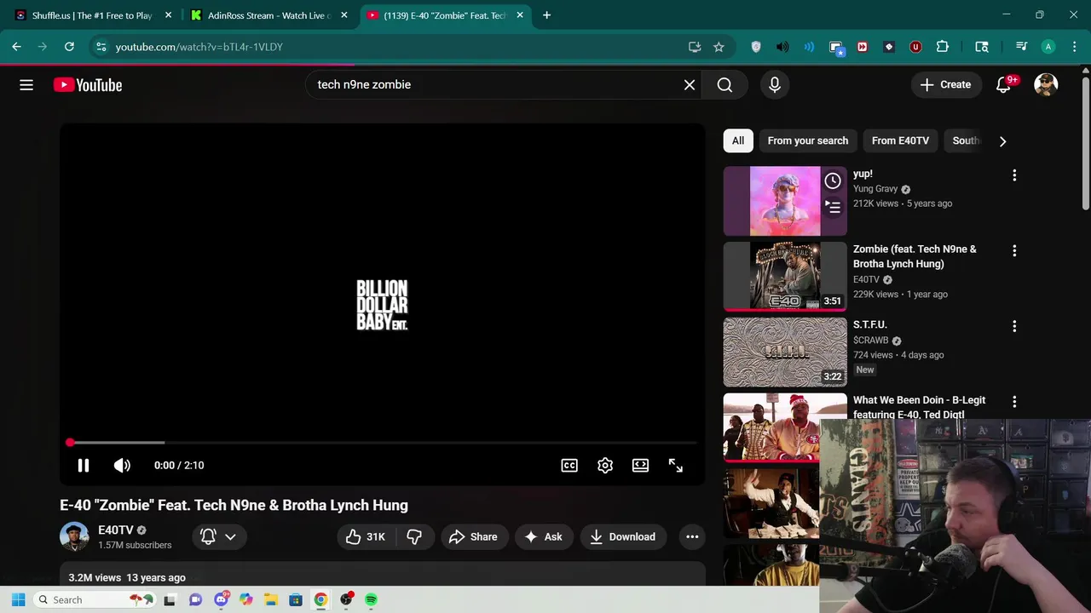Go back in browser history
The image size is (1091, 613).
coord(16,47)
